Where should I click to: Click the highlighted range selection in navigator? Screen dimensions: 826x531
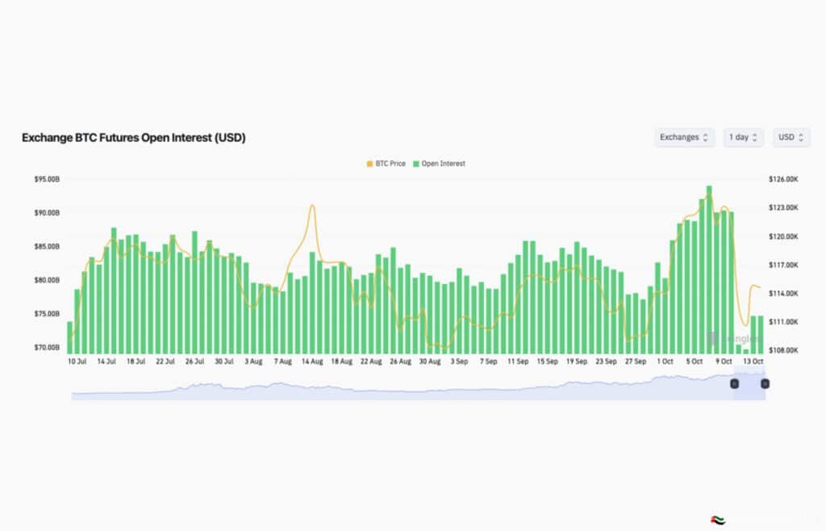(x=749, y=387)
